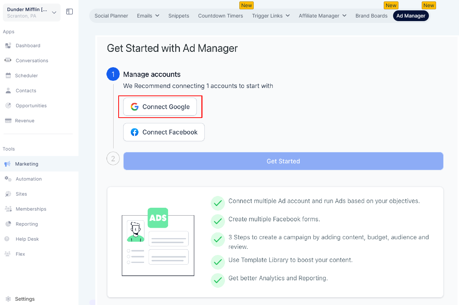Go to the Brand Boards tab
The width and height of the screenshot is (459, 305).
(x=372, y=16)
